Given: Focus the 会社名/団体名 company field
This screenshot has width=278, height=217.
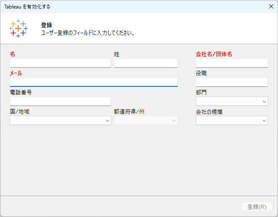Looking at the screenshot, I should click(232, 63).
